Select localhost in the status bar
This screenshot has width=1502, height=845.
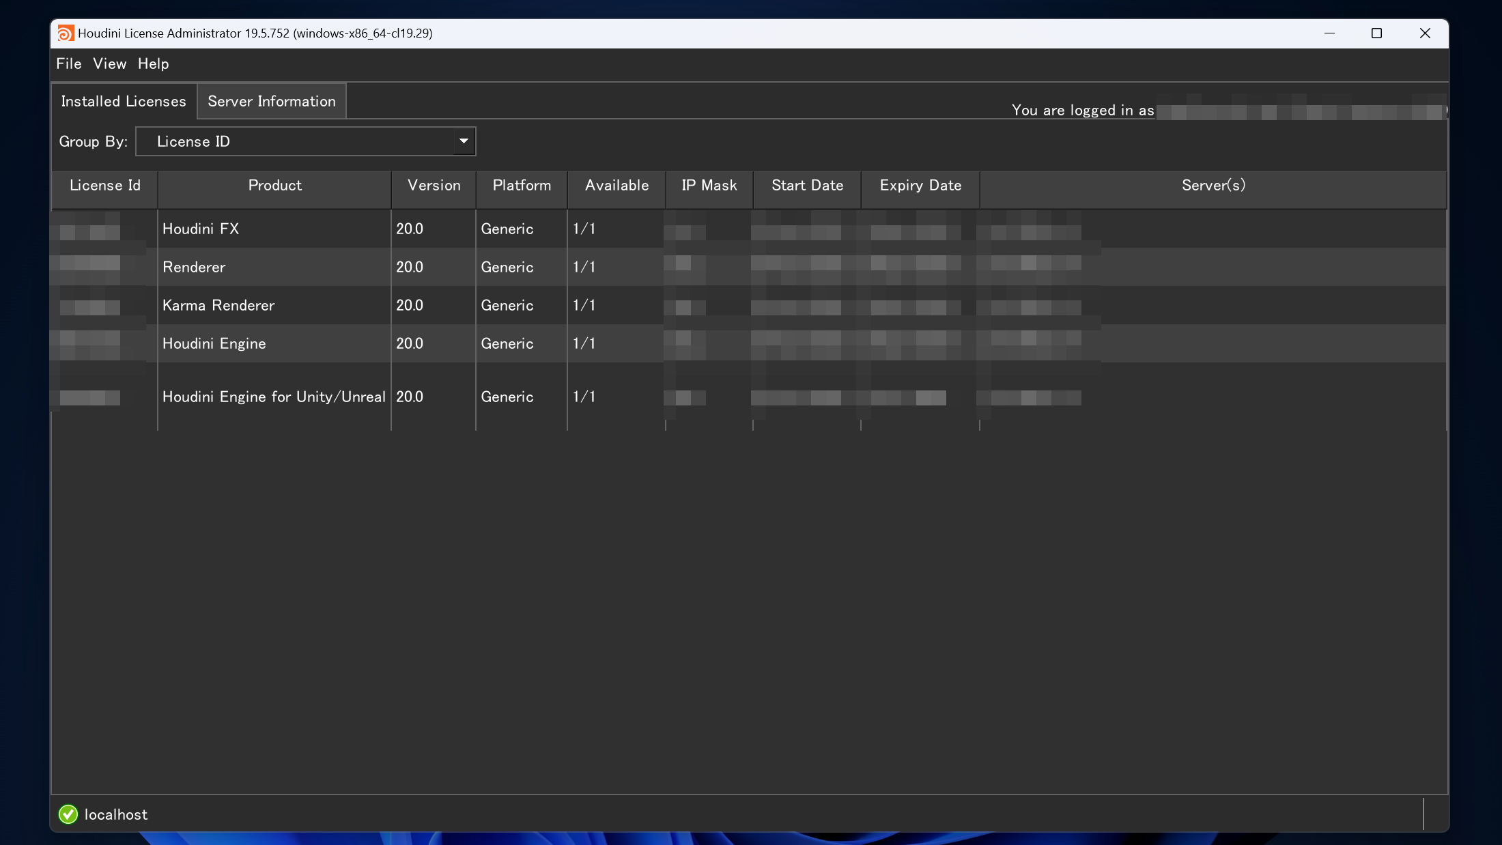(x=115, y=814)
